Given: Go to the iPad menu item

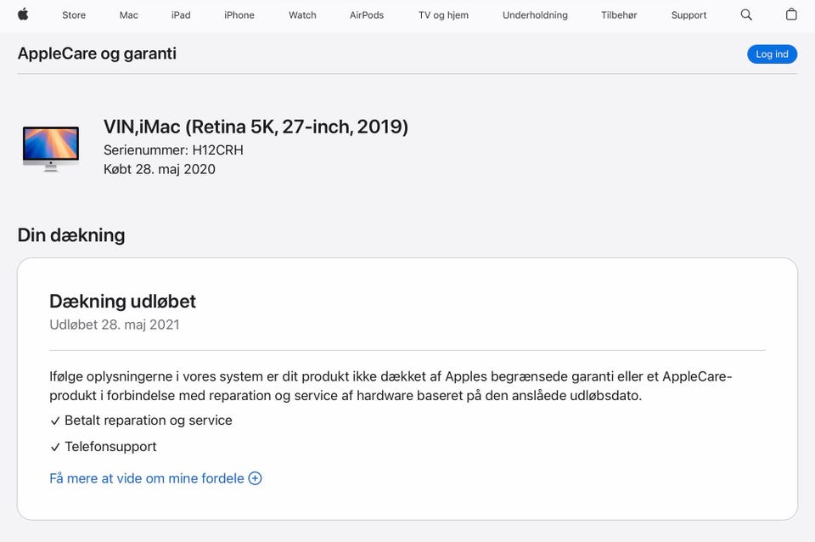Looking at the screenshot, I should pos(181,15).
